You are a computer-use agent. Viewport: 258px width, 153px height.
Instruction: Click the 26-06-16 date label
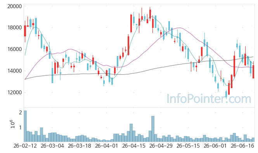(x=242, y=146)
